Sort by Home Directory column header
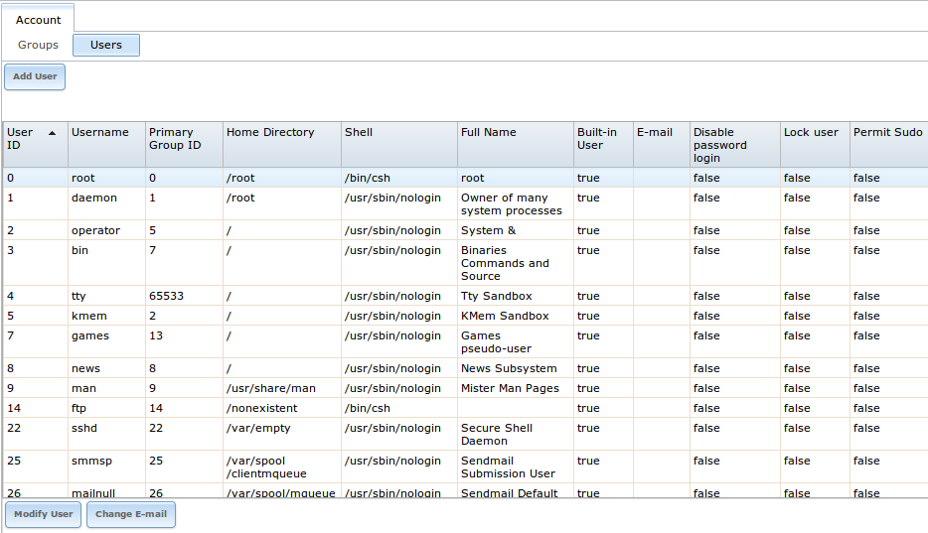928x533 pixels. click(x=270, y=133)
